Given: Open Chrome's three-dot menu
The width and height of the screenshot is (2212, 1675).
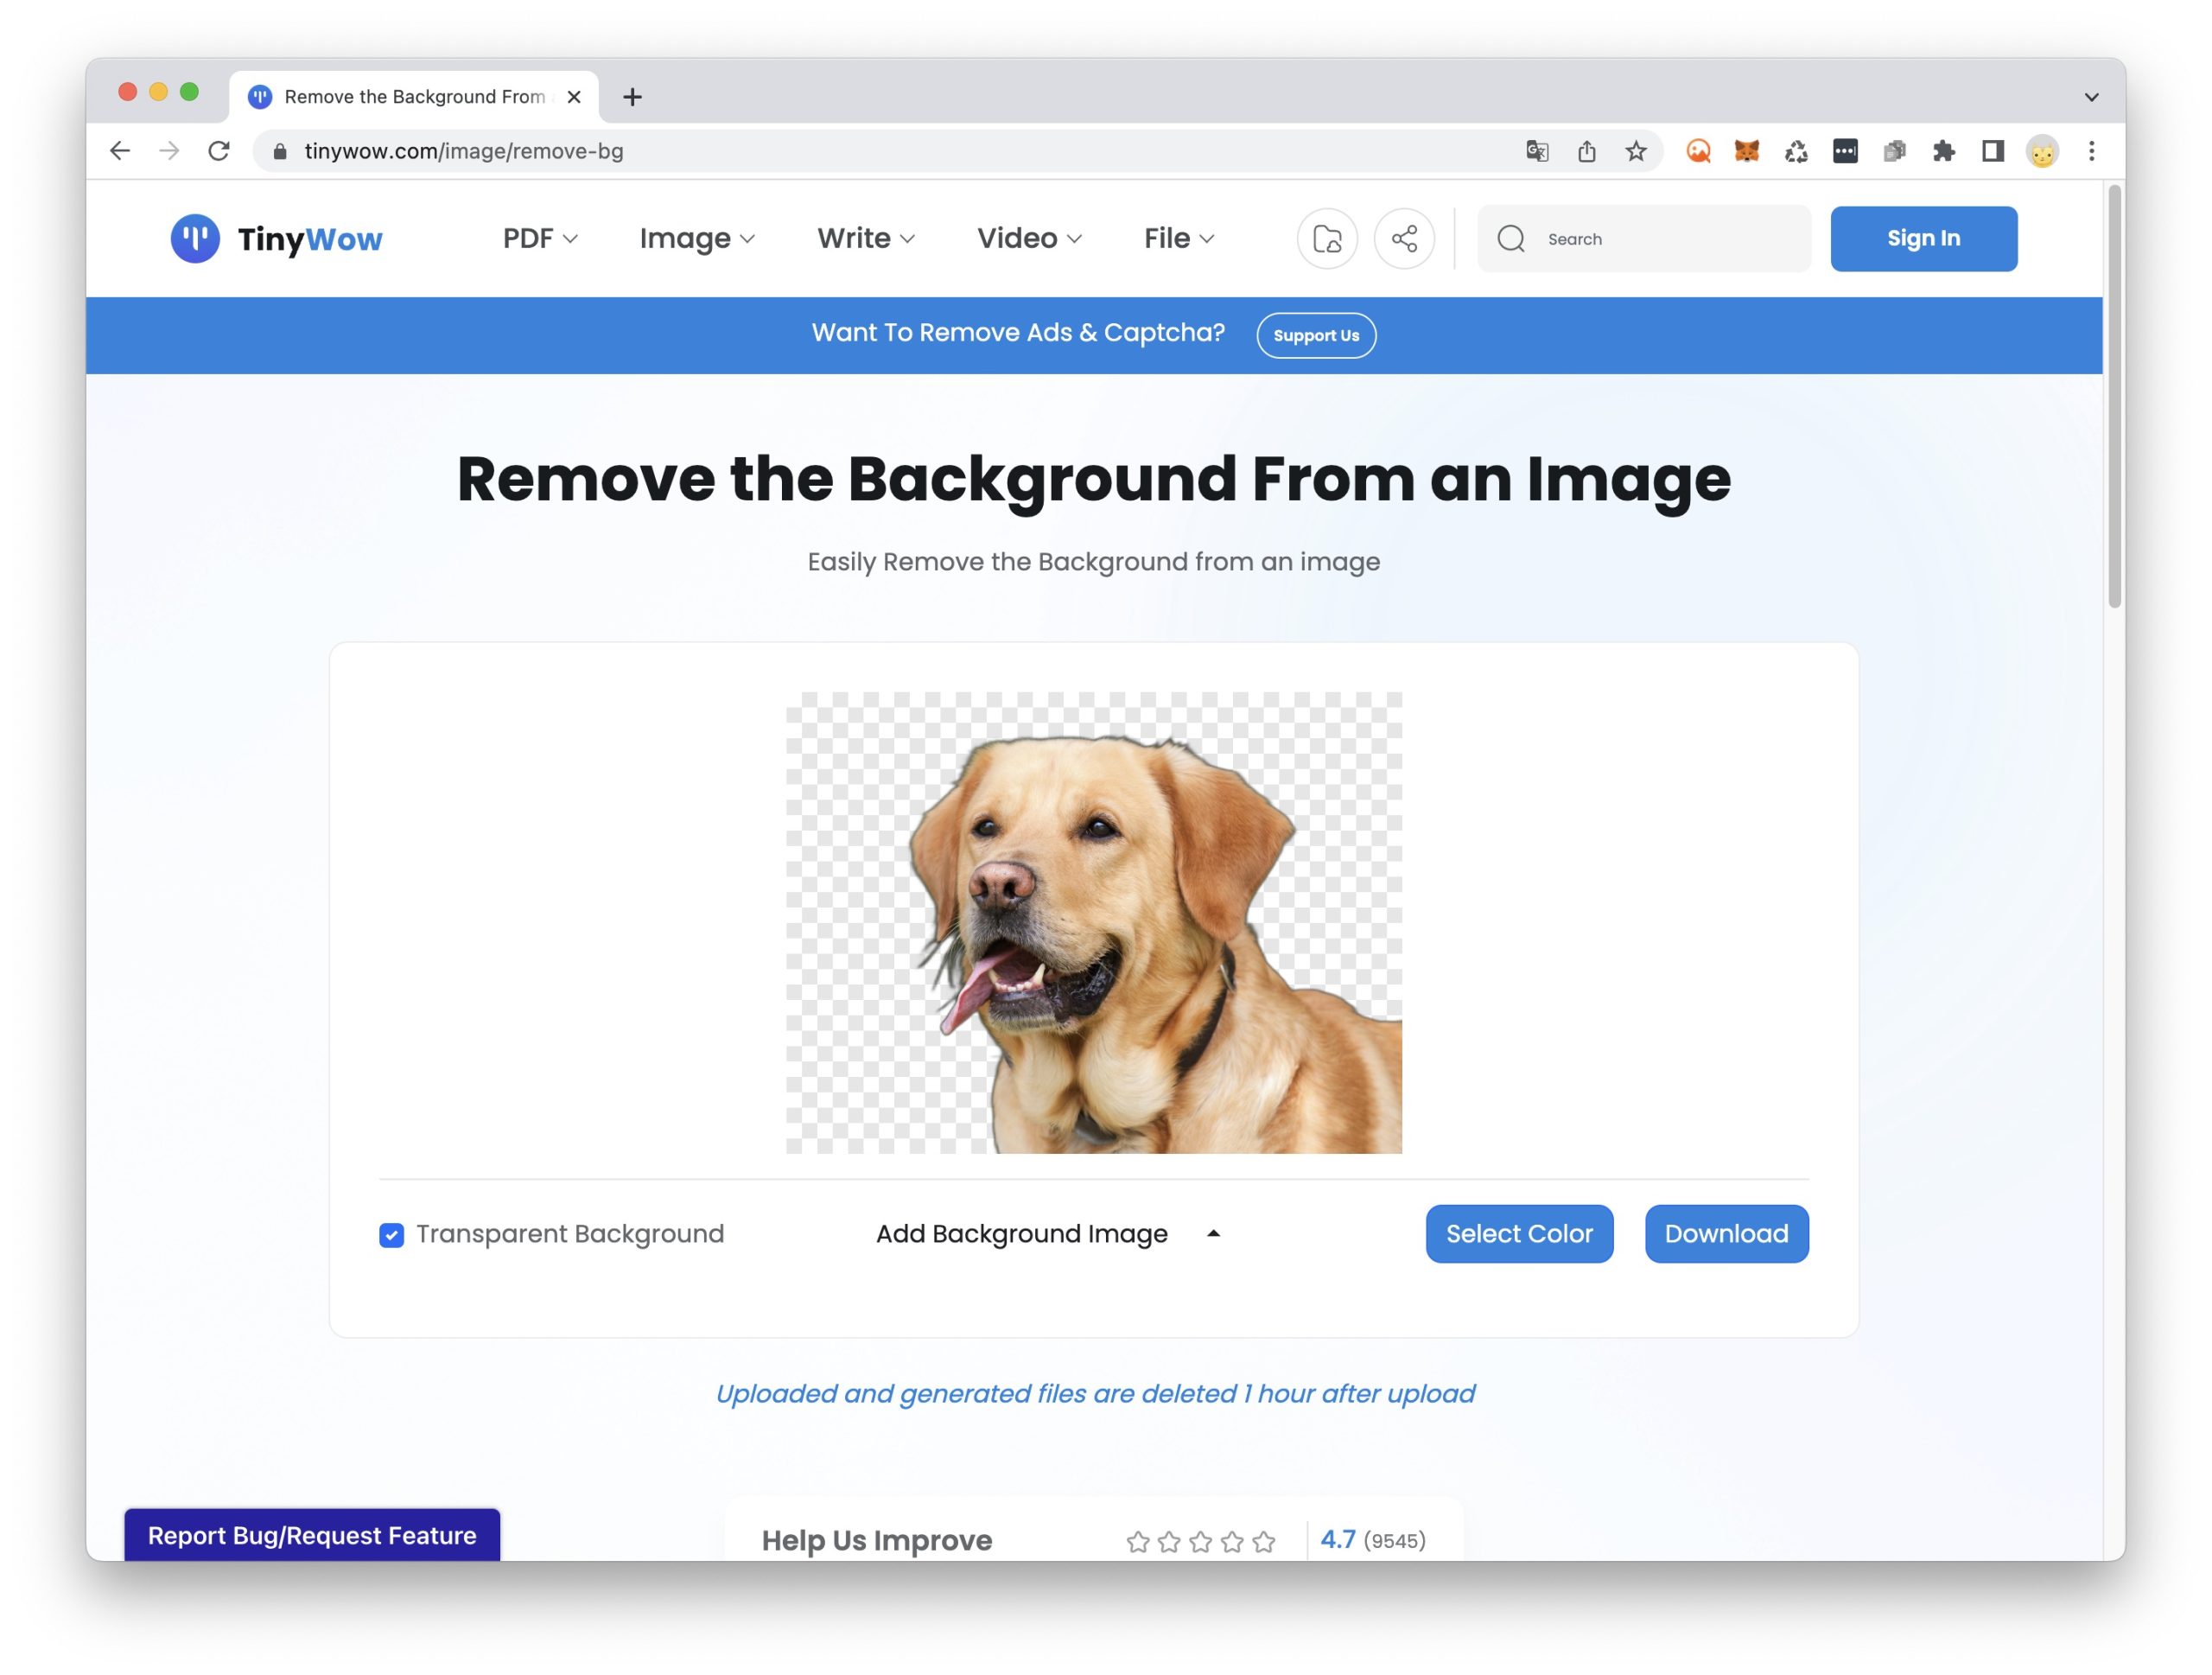Looking at the screenshot, I should pyautogui.click(x=2091, y=151).
